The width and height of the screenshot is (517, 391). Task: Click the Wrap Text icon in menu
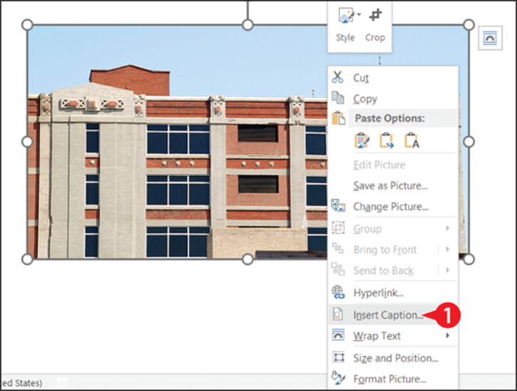pyautogui.click(x=338, y=335)
